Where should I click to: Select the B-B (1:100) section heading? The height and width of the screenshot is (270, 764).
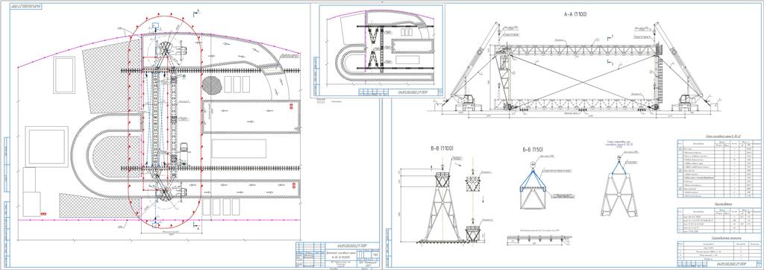coord(440,148)
